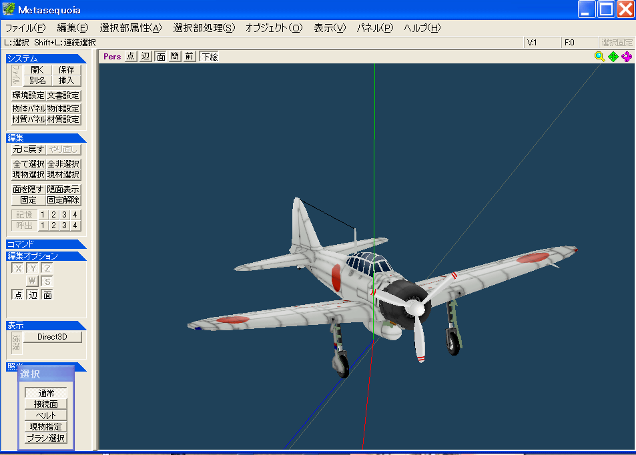Click the 開く open file button
Viewport: 636px width, 455px height.
[x=37, y=70]
